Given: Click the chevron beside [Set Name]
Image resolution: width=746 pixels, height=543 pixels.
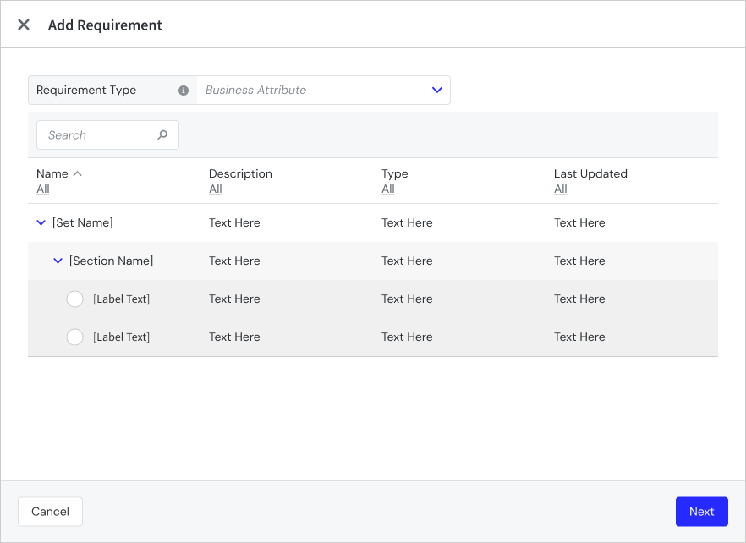Looking at the screenshot, I should 41,222.
